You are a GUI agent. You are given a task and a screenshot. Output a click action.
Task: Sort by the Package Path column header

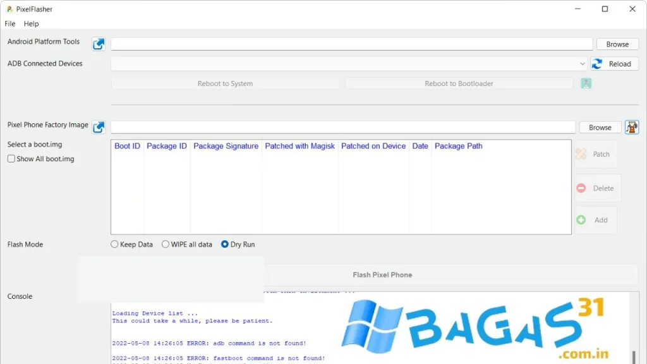coord(459,146)
